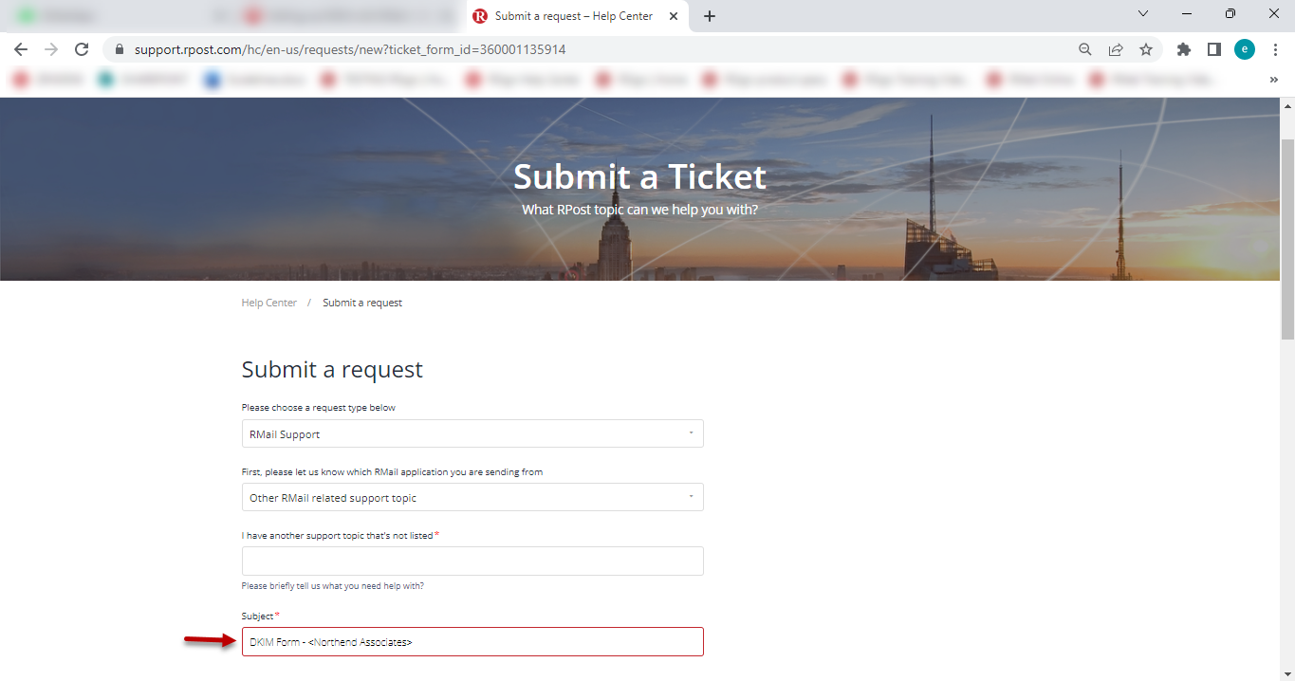Image resolution: width=1295 pixels, height=681 pixels.
Task: Bookmark this page with star icon
Action: pyautogui.click(x=1146, y=49)
